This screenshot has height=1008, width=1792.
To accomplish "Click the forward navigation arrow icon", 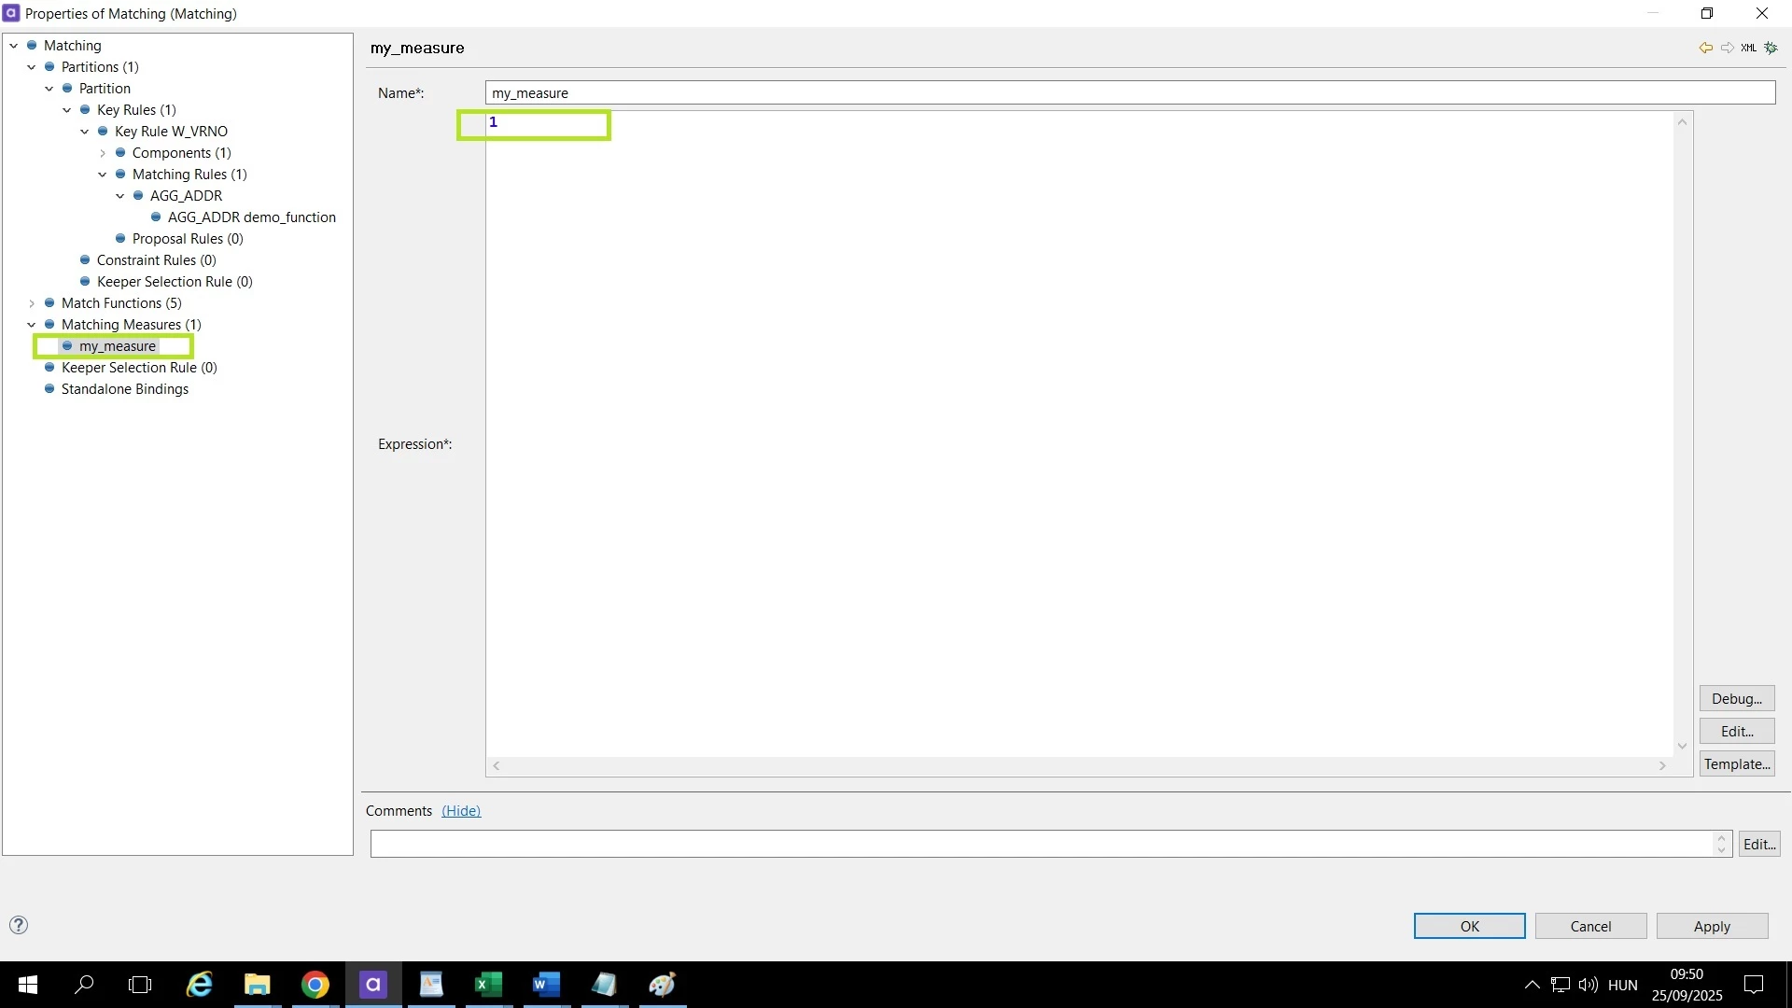I will 1728,48.
